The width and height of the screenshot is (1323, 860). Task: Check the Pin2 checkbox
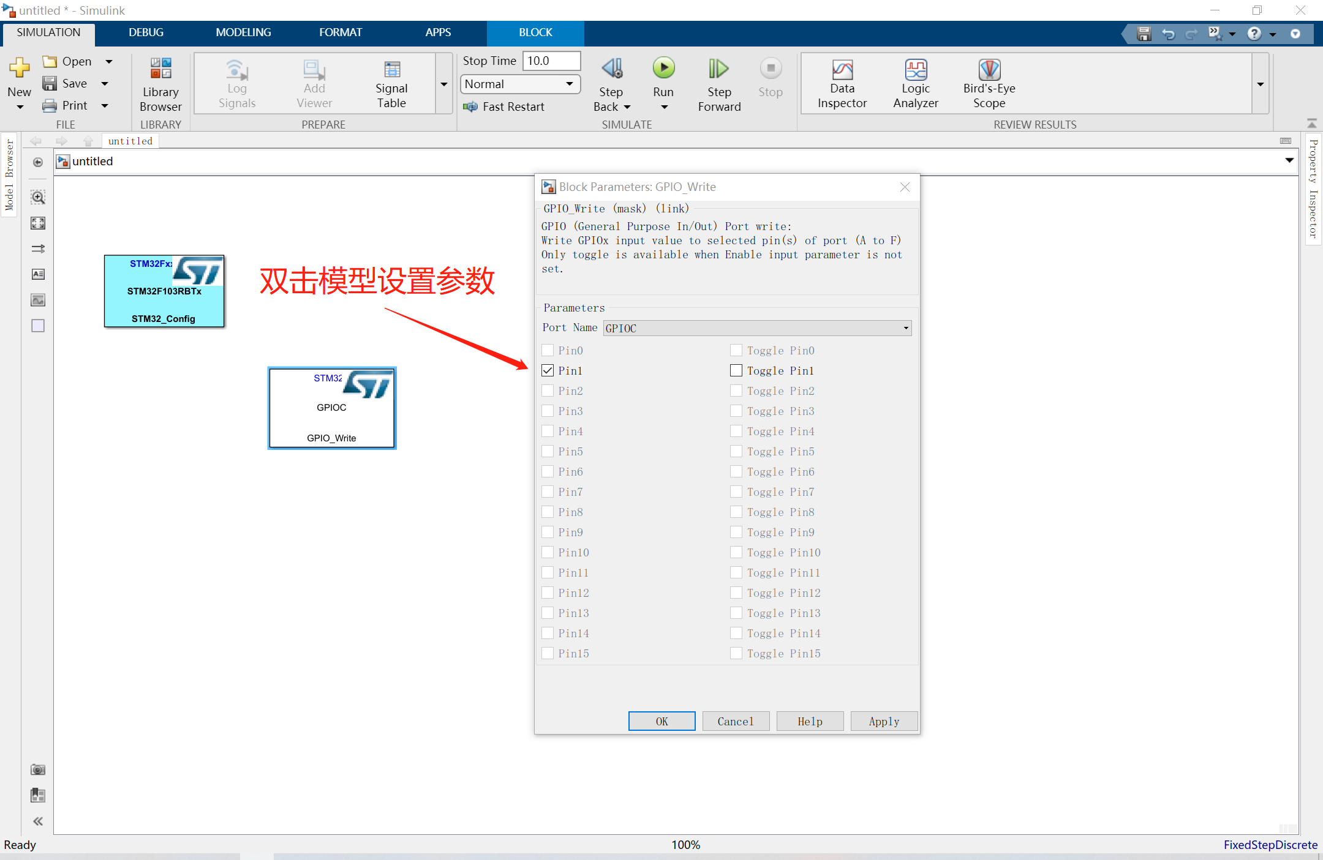coord(548,391)
